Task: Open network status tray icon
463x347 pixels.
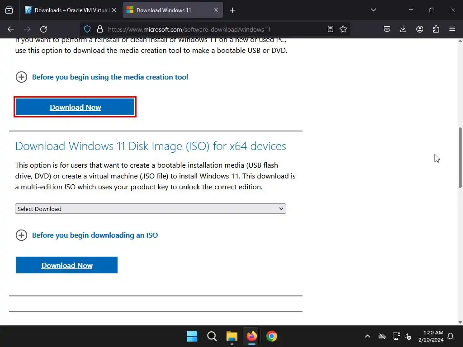Action: click(x=396, y=336)
